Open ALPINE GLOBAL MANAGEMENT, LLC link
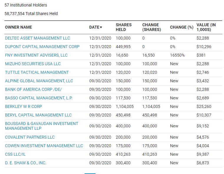 (39, 81)
